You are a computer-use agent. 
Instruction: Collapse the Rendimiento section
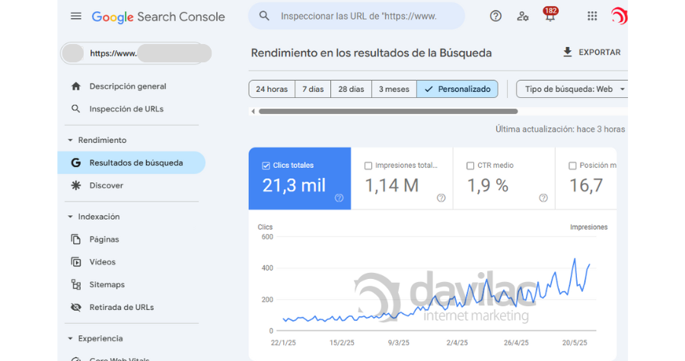point(70,141)
